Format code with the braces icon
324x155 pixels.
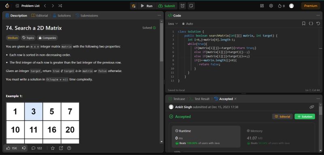(x=311, y=23)
